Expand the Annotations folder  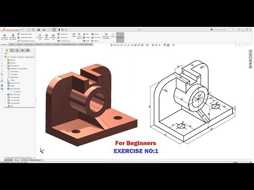(5, 66)
